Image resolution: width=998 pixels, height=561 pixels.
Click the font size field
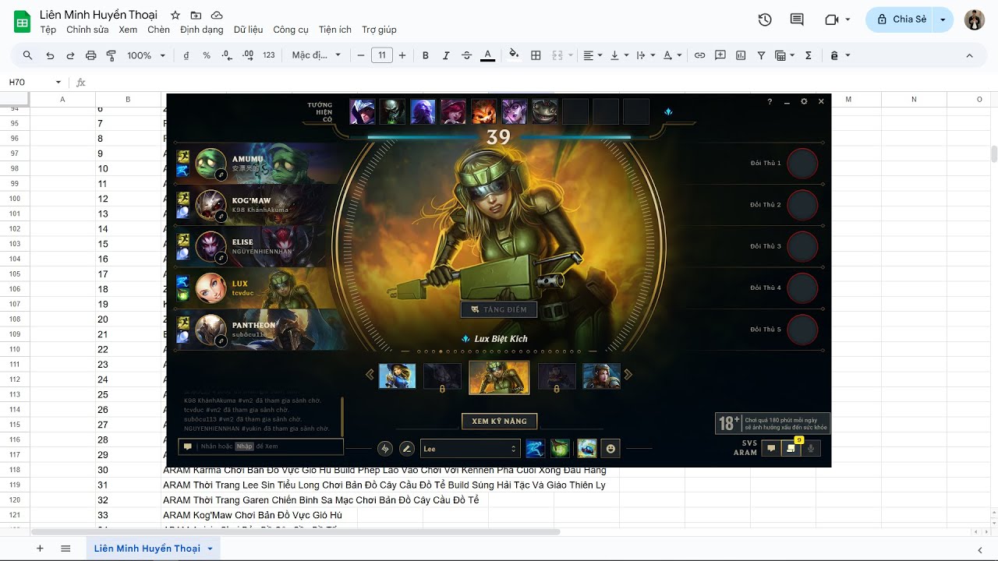pyautogui.click(x=382, y=55)
